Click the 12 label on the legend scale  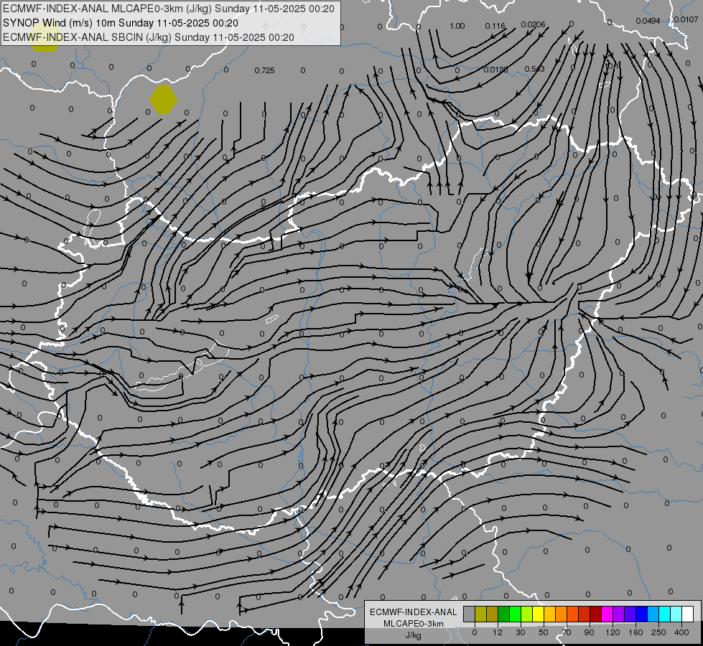pyautogui.click(x=498, y=632)
